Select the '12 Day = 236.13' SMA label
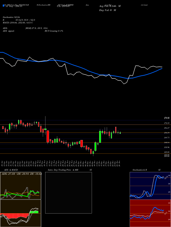 click(x=13, y=6)
